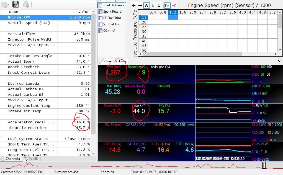This screenshot has height=175, width=283.
Task: Click the table's horizontal scroll-right arrow
Action: click(x=276, y=54)
